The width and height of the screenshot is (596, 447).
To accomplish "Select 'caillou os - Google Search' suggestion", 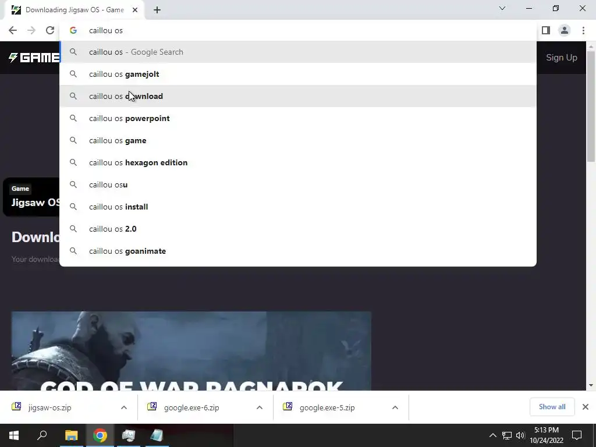I will tap(298, 52).
